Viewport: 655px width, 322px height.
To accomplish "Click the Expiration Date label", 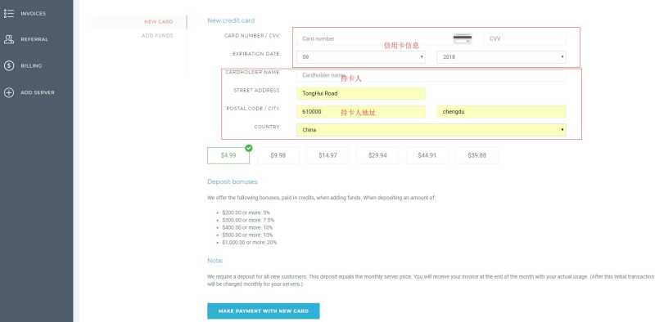I will click(256, 54).
